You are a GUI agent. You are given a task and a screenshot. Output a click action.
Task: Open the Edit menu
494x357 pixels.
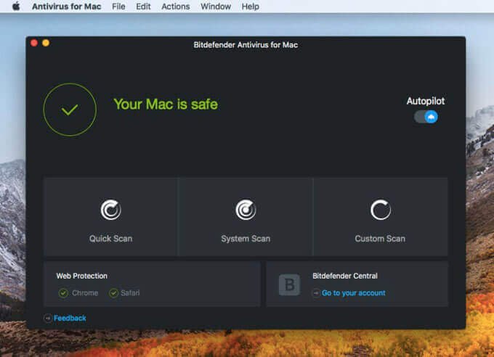point(143,7)
